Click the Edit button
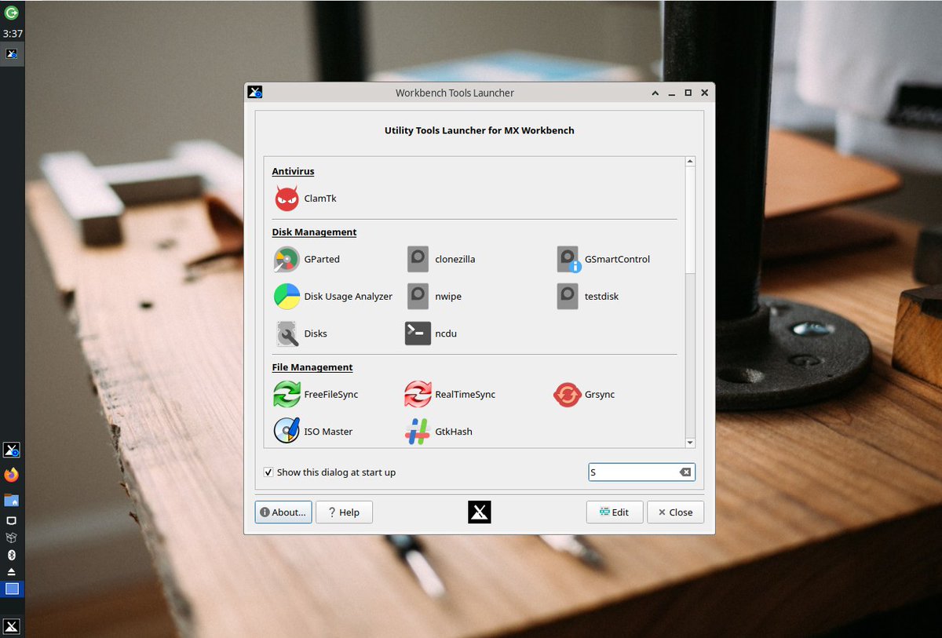Screen dimensions: 942x638 615,512
